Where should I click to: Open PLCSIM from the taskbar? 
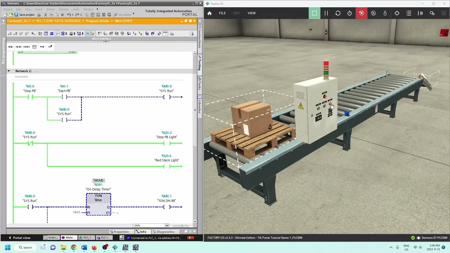pyautogui.click(x=126, y=248)
